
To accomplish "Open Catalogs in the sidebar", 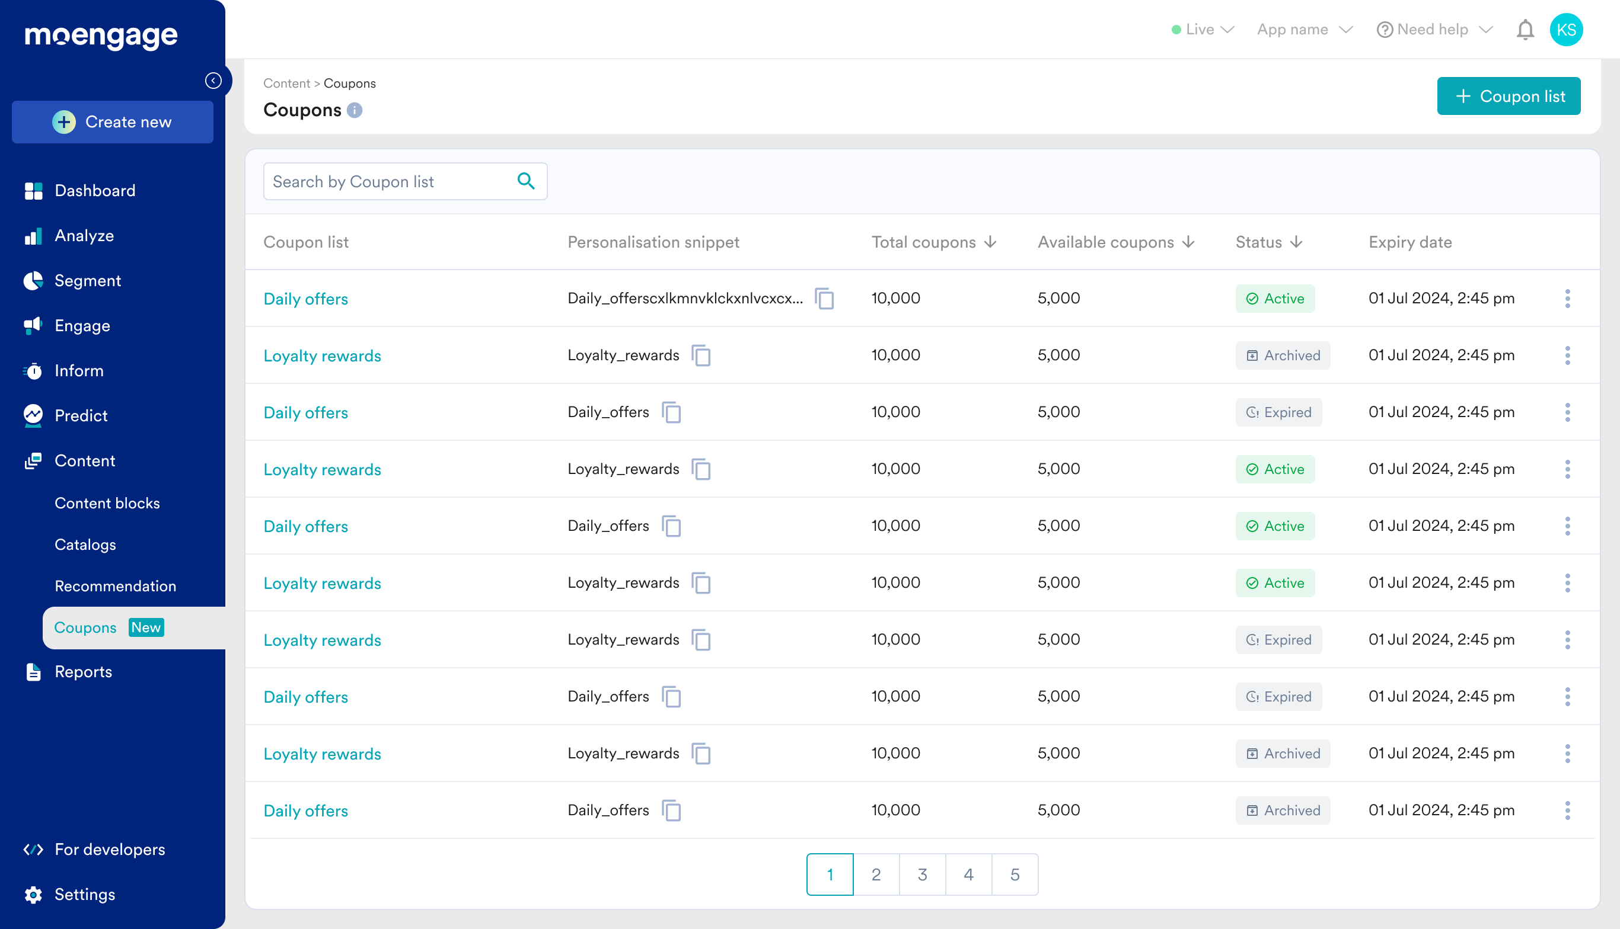I will tap(85, 544).
